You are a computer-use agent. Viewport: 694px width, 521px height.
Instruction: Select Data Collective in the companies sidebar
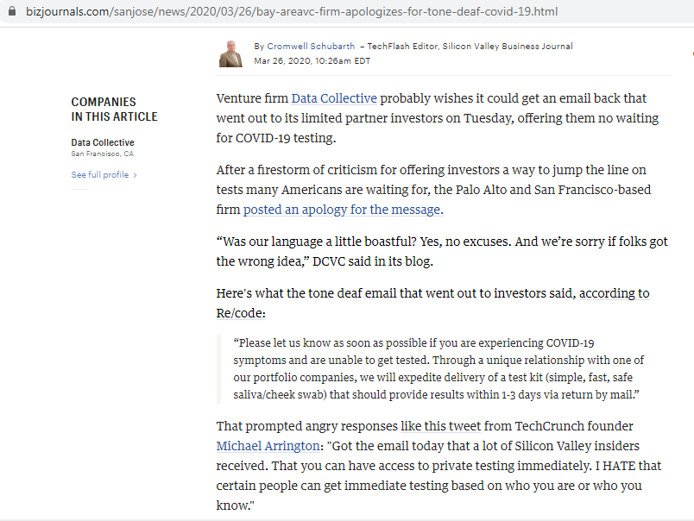pos(103,142)
